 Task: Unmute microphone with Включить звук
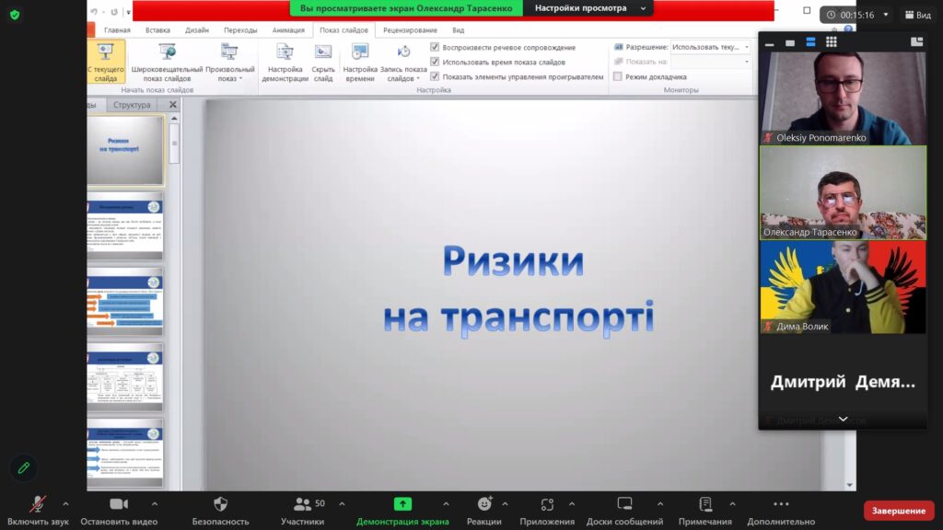tap(38, 511)
